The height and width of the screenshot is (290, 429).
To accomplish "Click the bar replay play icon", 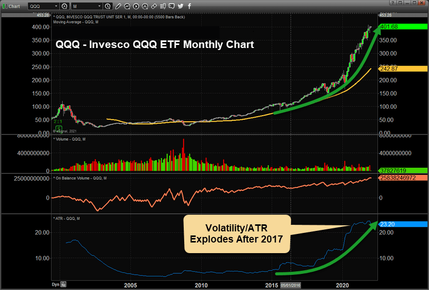I will point(136,6).
